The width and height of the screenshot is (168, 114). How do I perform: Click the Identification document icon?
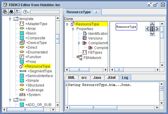tap(85, 34)
